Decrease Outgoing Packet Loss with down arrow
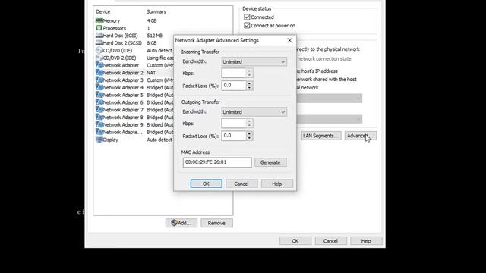Viewport: 486px width, 273px height. [250, 138]
